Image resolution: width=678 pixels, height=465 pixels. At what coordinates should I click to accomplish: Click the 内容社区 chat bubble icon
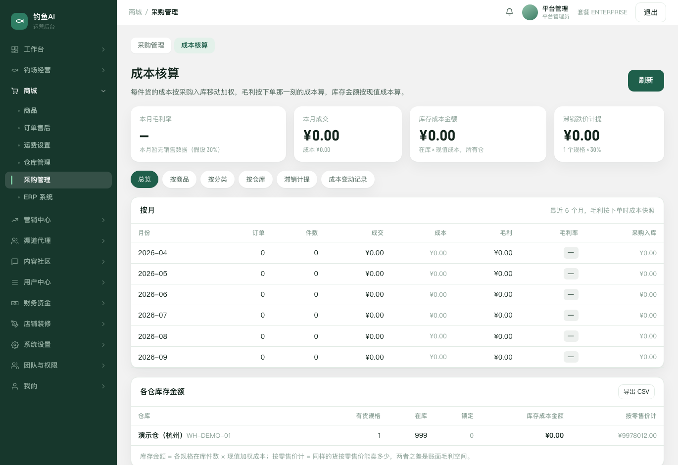point(15,262)
